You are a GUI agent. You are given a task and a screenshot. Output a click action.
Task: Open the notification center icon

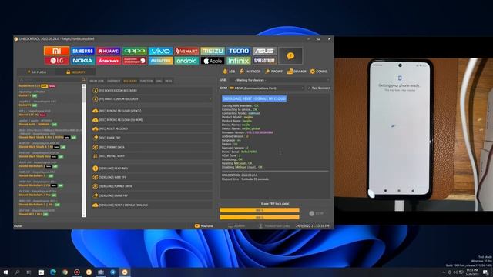[486, 272]
